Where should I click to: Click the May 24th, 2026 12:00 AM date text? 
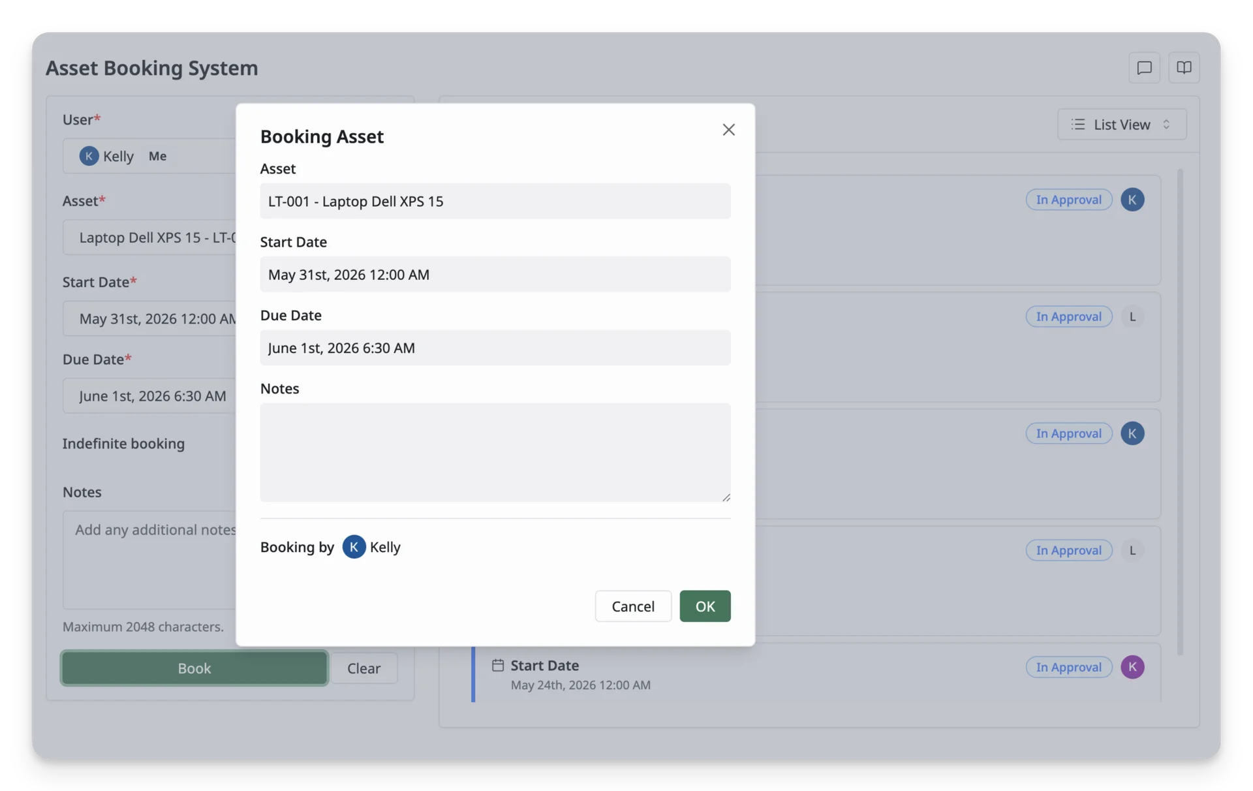(x=580, y=685)
